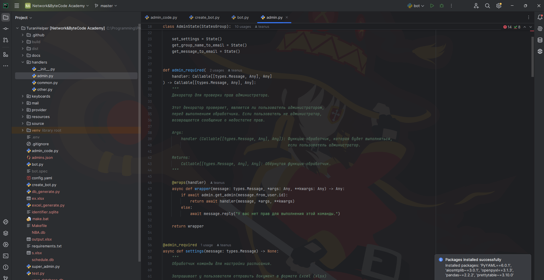Viewport: 544px width, 280px height.
Task: Open more run actions menu
Action: coord(451,6)
